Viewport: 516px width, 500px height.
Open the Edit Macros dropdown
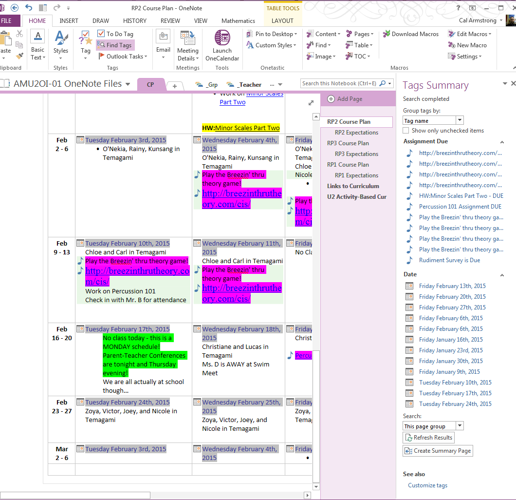(470, 34)
